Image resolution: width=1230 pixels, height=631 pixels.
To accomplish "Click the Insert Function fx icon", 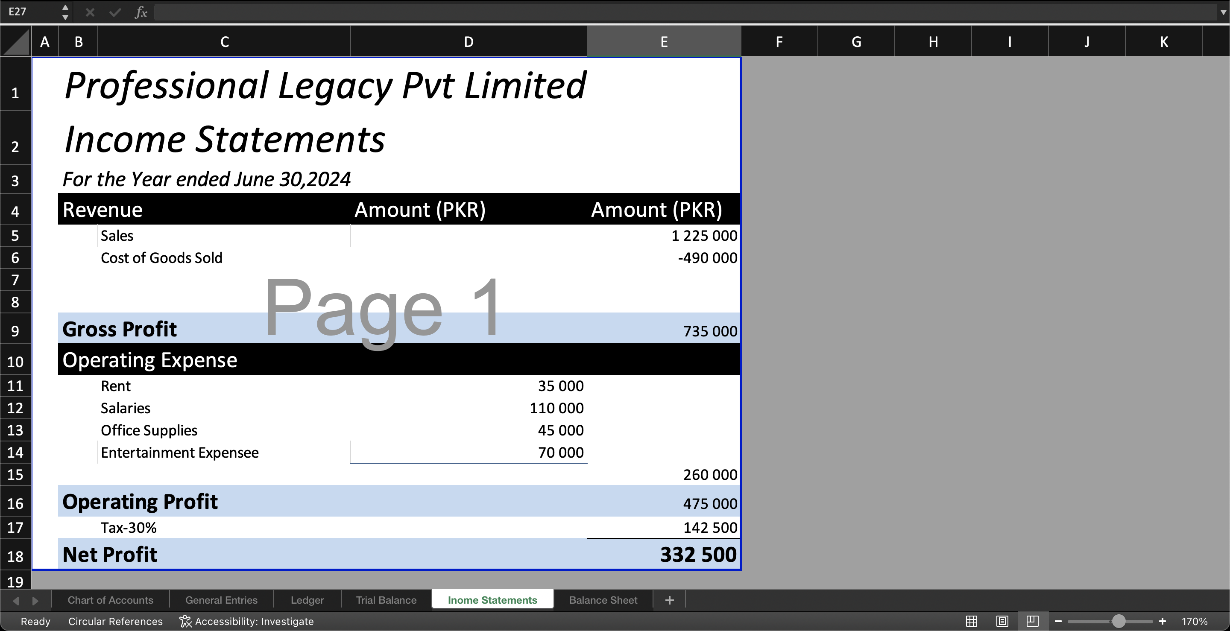I will coord(141,12).
